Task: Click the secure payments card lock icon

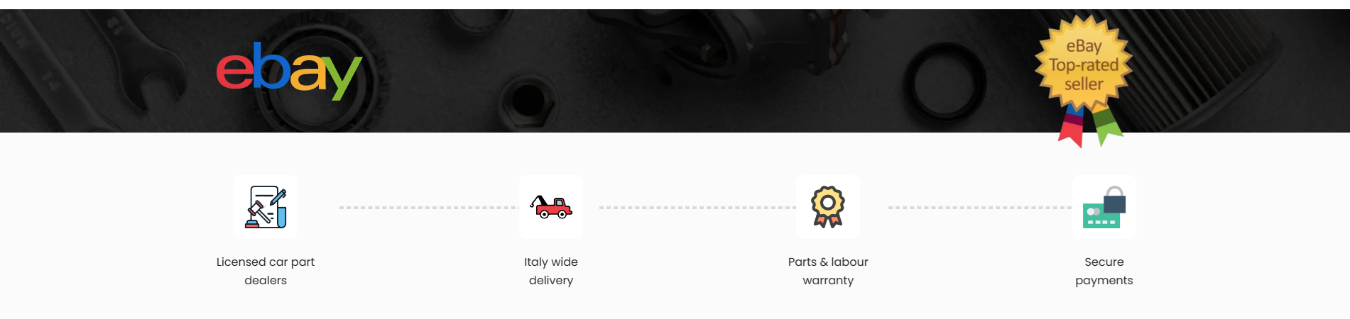Action: point(1104,207)
